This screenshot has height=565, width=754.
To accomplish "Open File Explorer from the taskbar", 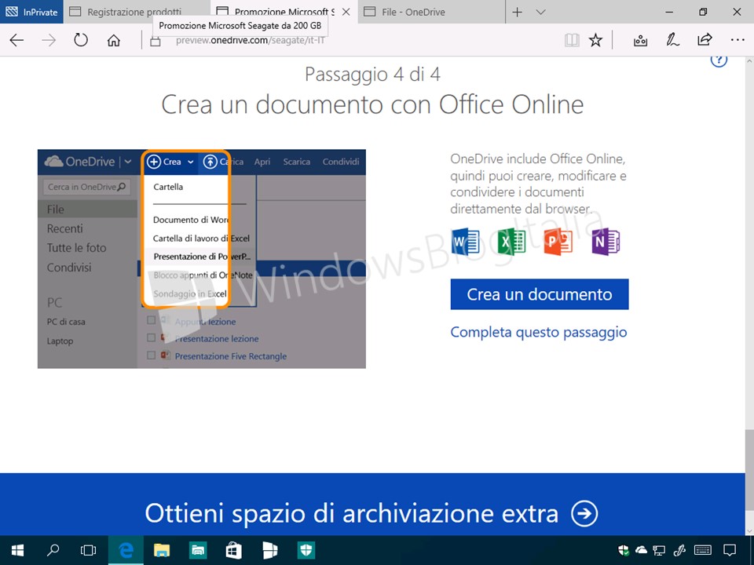I will [162, 550].
